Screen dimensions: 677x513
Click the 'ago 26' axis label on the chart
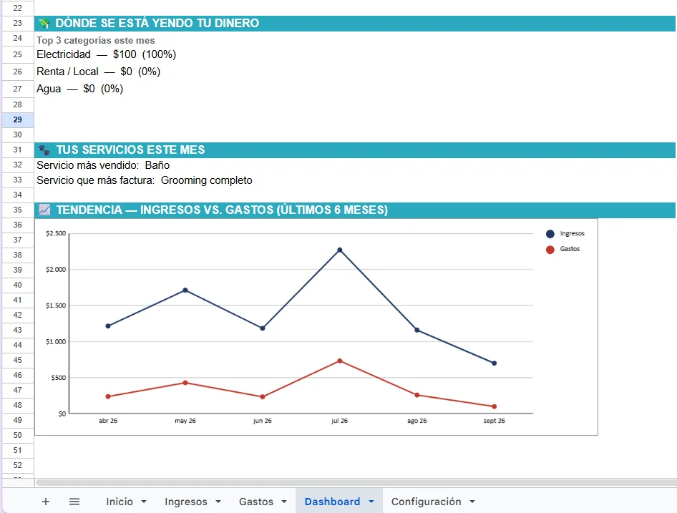point(417,421)
